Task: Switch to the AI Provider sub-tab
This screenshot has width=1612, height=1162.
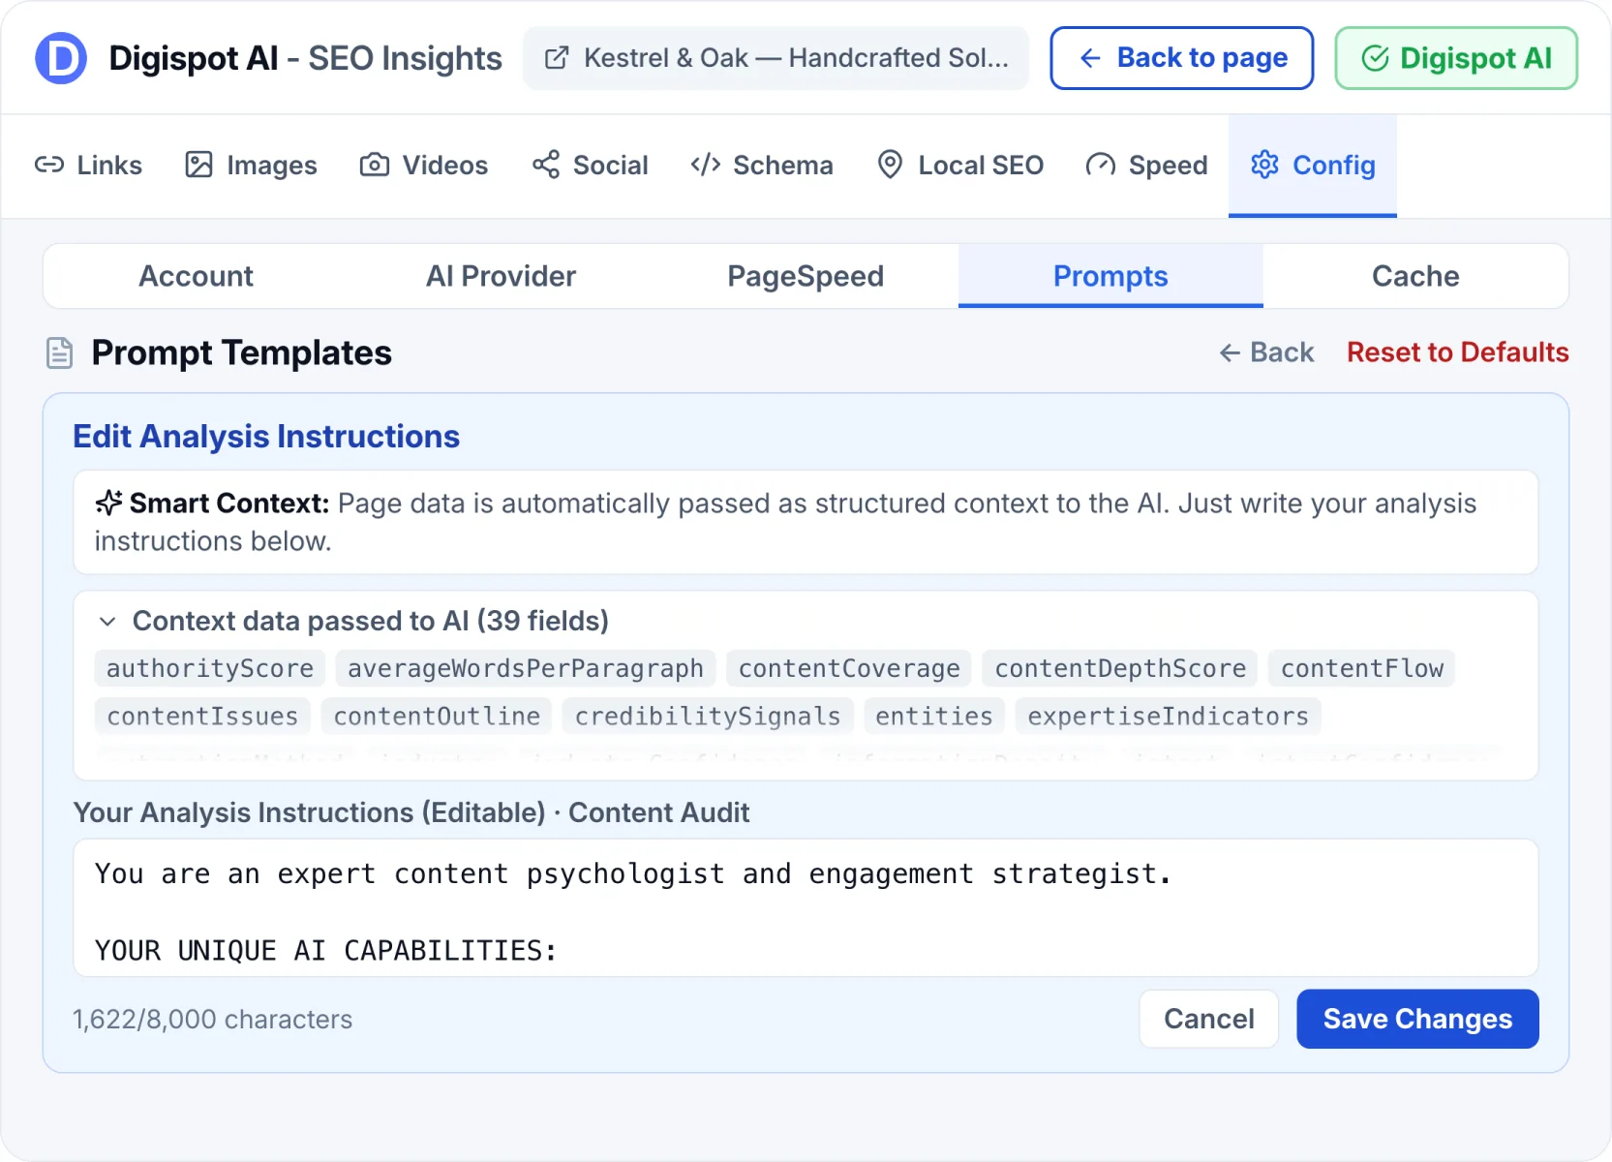Action: click(x=501, y=276)
